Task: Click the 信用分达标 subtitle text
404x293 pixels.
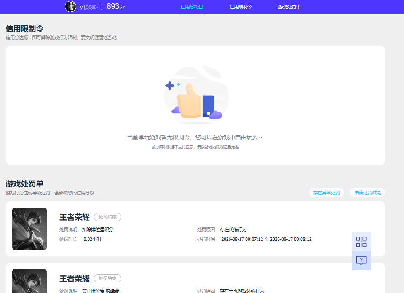Action: coord(61,37)
